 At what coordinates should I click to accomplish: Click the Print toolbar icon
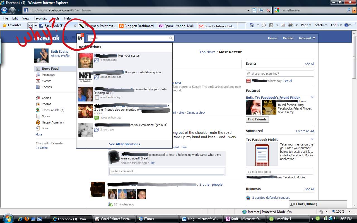pyautogui.click(x=291, y=25)
